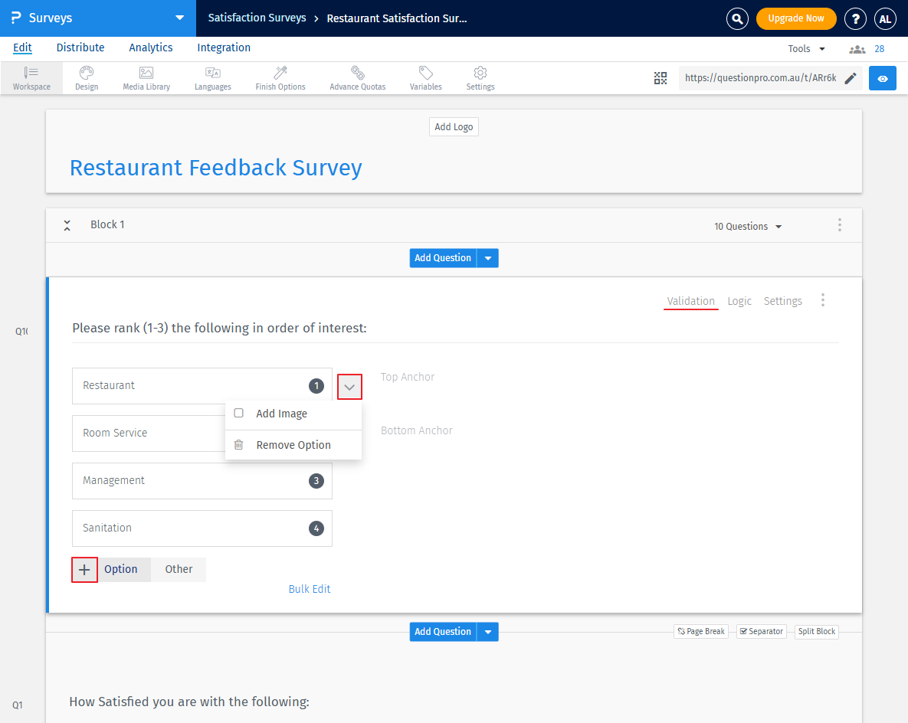
Task: Open the survey Settings icon
Action: [480, 77]
